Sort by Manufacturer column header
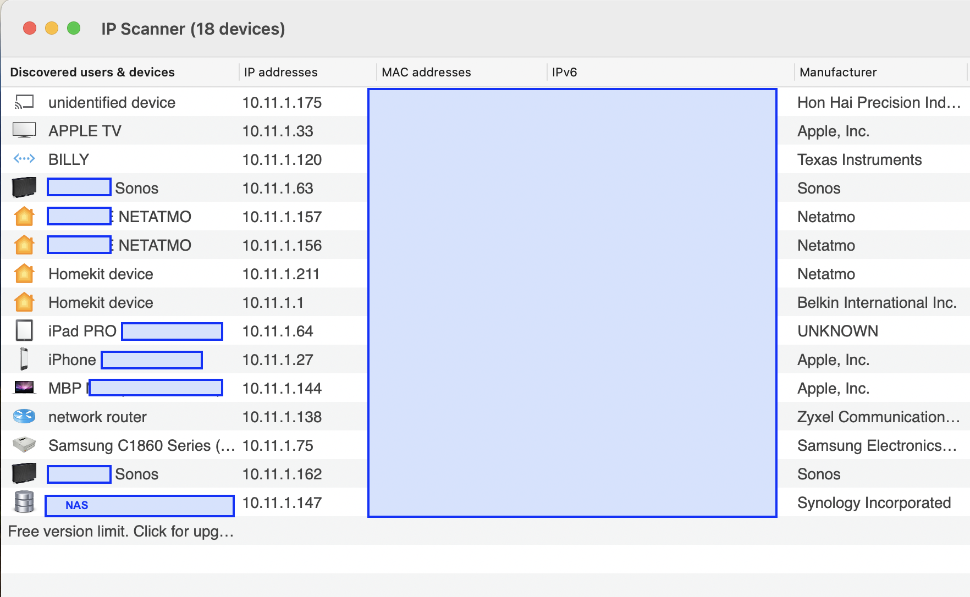This screenshot has width=970, height=597. [x=838, y=72]
